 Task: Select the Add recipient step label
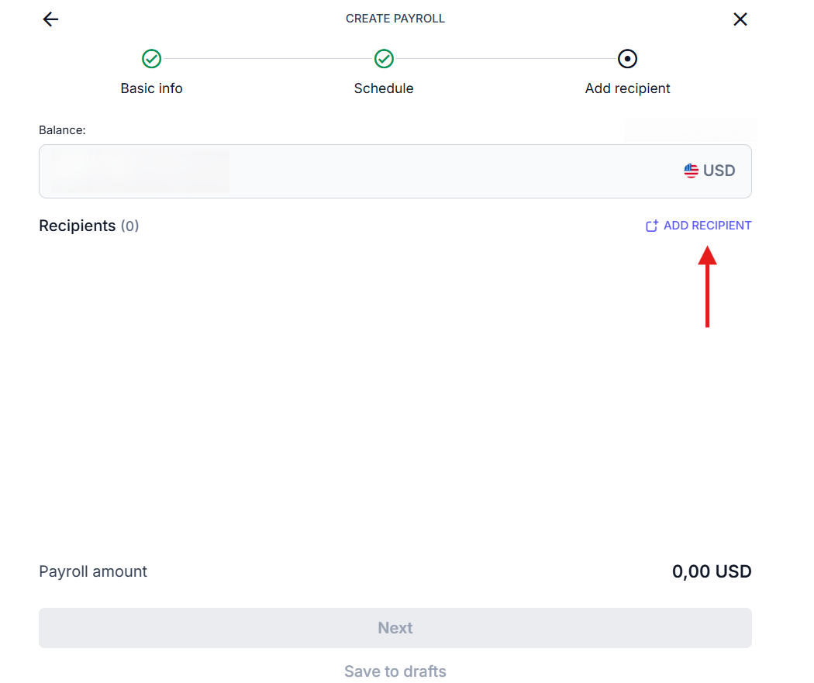[x=627, y=88]
